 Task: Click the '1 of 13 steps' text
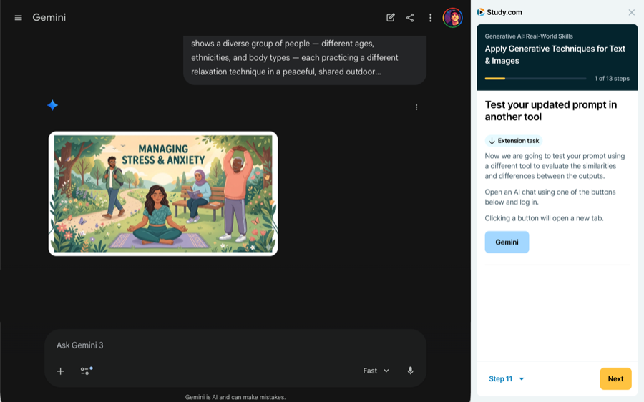[612, 79]
